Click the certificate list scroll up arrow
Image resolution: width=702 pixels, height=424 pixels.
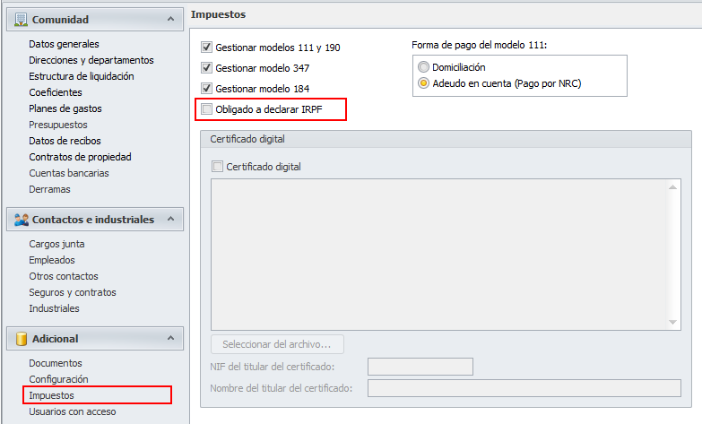click(x=672, y=187)
